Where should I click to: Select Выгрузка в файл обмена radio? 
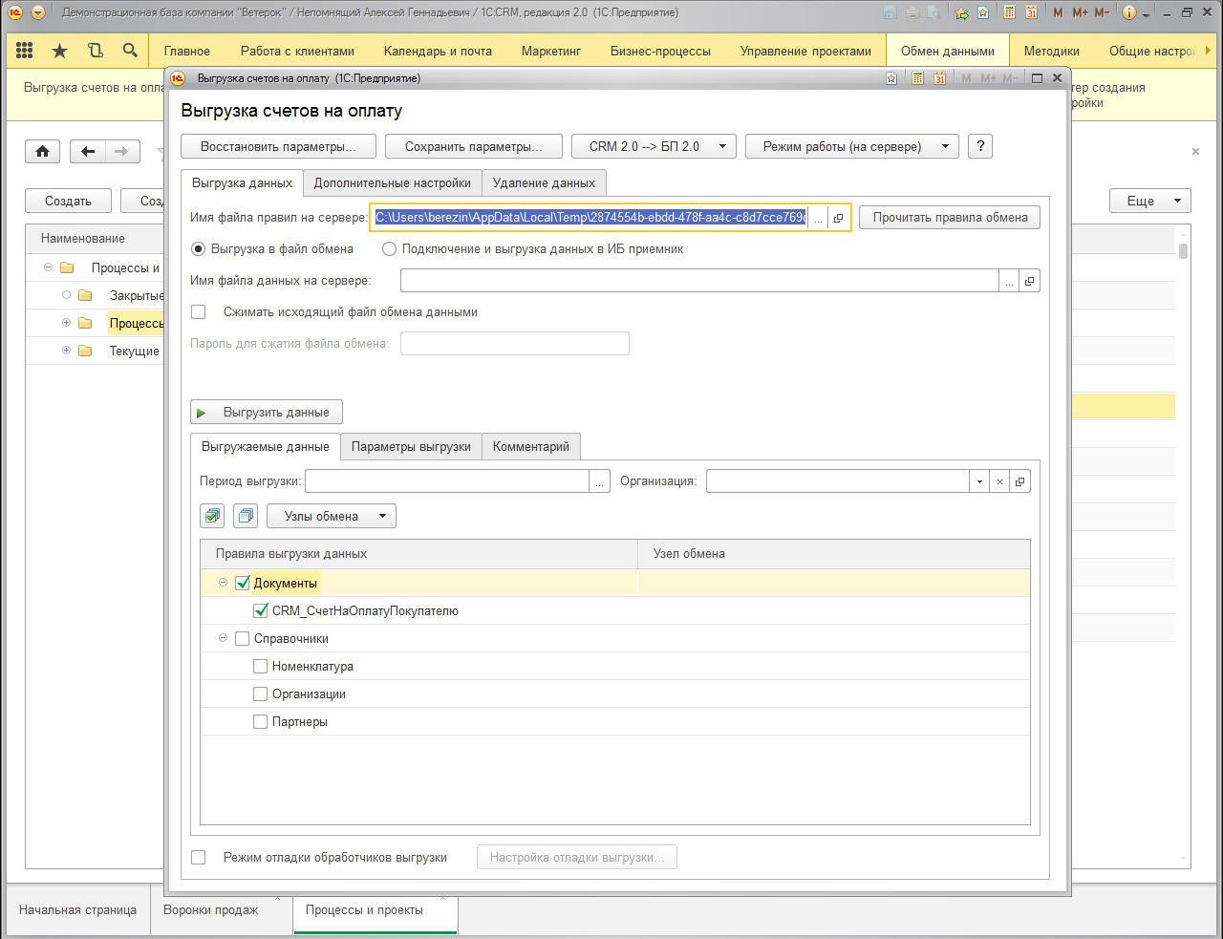[199, 248]
